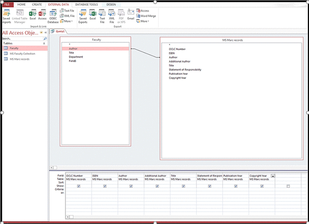
Task: Uncheck Show for Author column
Action: (131, 186)
